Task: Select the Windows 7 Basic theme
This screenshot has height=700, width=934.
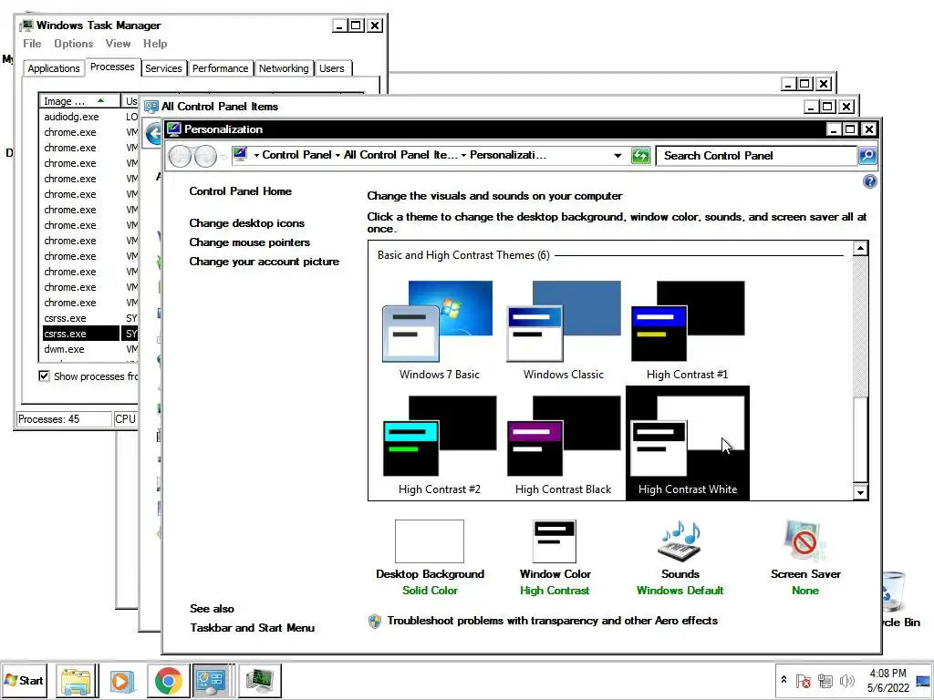Action: click(439, 330)
